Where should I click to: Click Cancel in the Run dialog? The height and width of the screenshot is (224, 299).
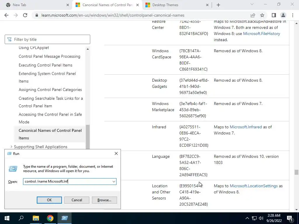pyautogui.click(x=77, y=200)
